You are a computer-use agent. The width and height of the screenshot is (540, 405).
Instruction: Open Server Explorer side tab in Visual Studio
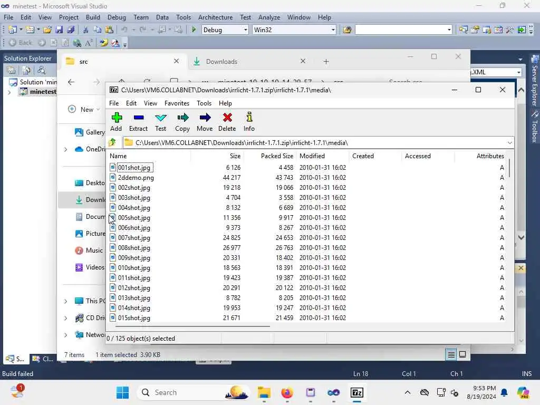[x=535, y=81]
